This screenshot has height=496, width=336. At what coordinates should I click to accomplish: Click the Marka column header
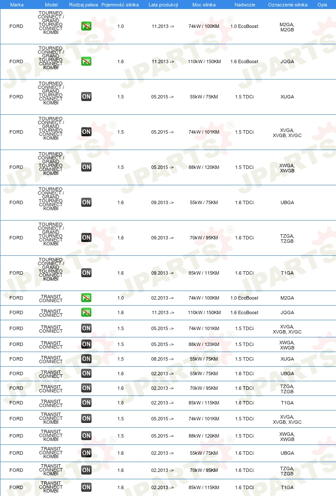coord(17,5)
